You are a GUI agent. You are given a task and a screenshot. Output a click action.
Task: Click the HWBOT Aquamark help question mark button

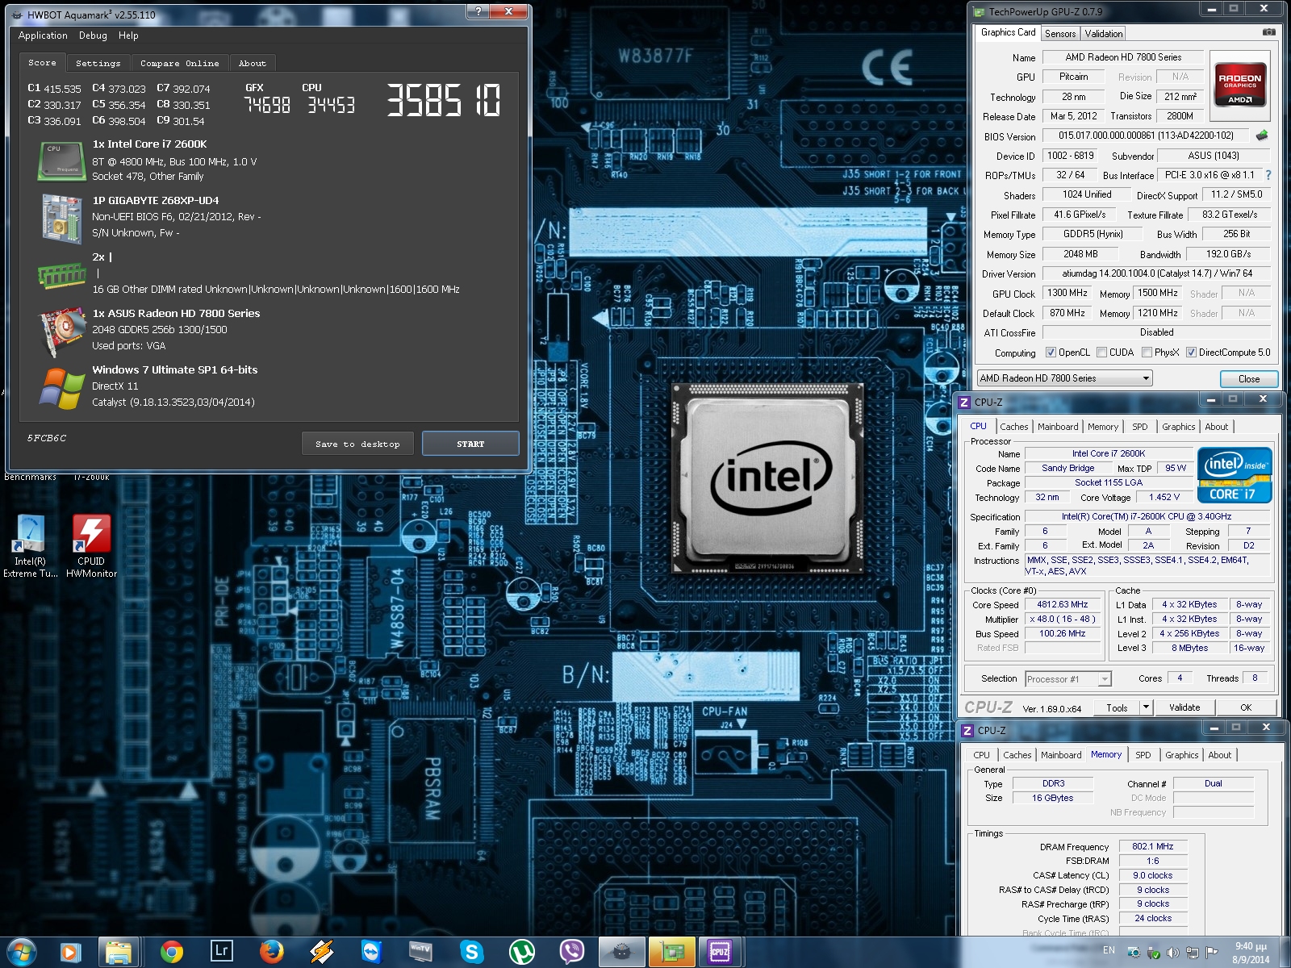[x=478, y=11]
